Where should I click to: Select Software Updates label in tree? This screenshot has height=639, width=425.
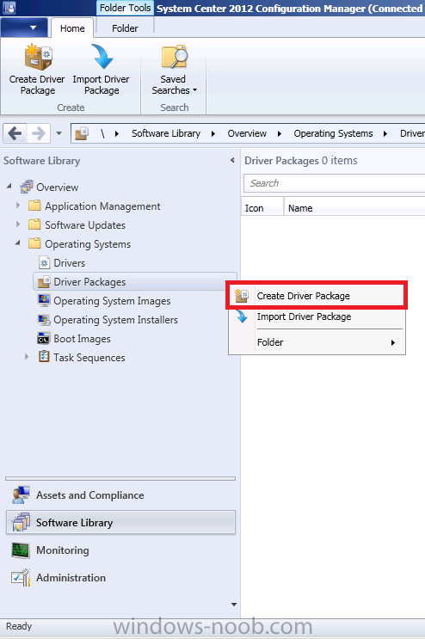point(85,225)
